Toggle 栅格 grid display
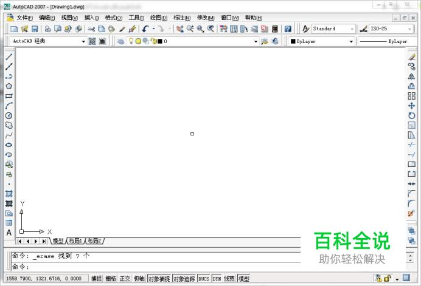This screenshot has height=286, width=421. 111,279
